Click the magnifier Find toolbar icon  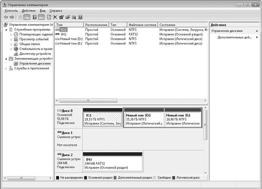pyautogui.click(x=74, y=17)
